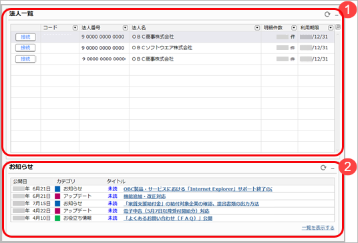Open the Internet Explorer support end notice
The image size is (358, 243).
click(x=198, y=189)
